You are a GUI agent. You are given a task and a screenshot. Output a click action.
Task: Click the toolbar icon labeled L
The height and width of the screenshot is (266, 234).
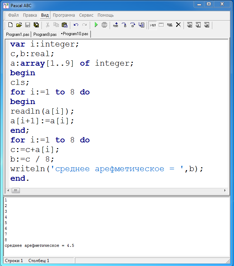pyautogui.click(x=198, y=25)
